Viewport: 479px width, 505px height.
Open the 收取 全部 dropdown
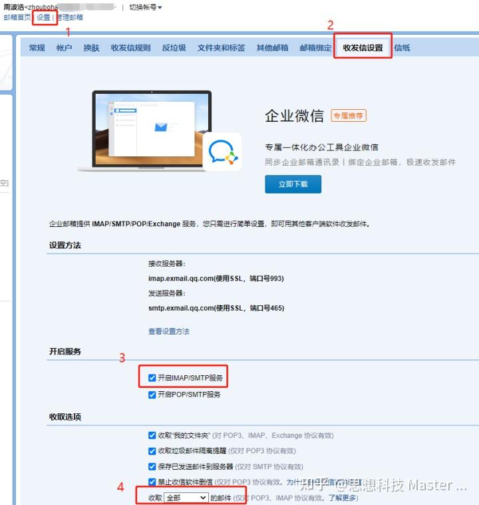coord(186,498)
